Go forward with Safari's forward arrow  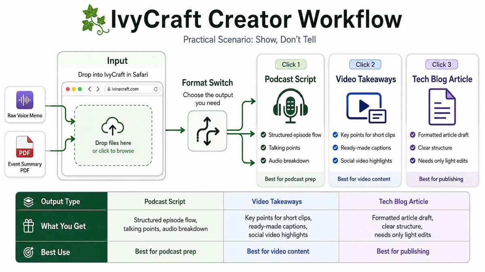(x=98, y=89)
